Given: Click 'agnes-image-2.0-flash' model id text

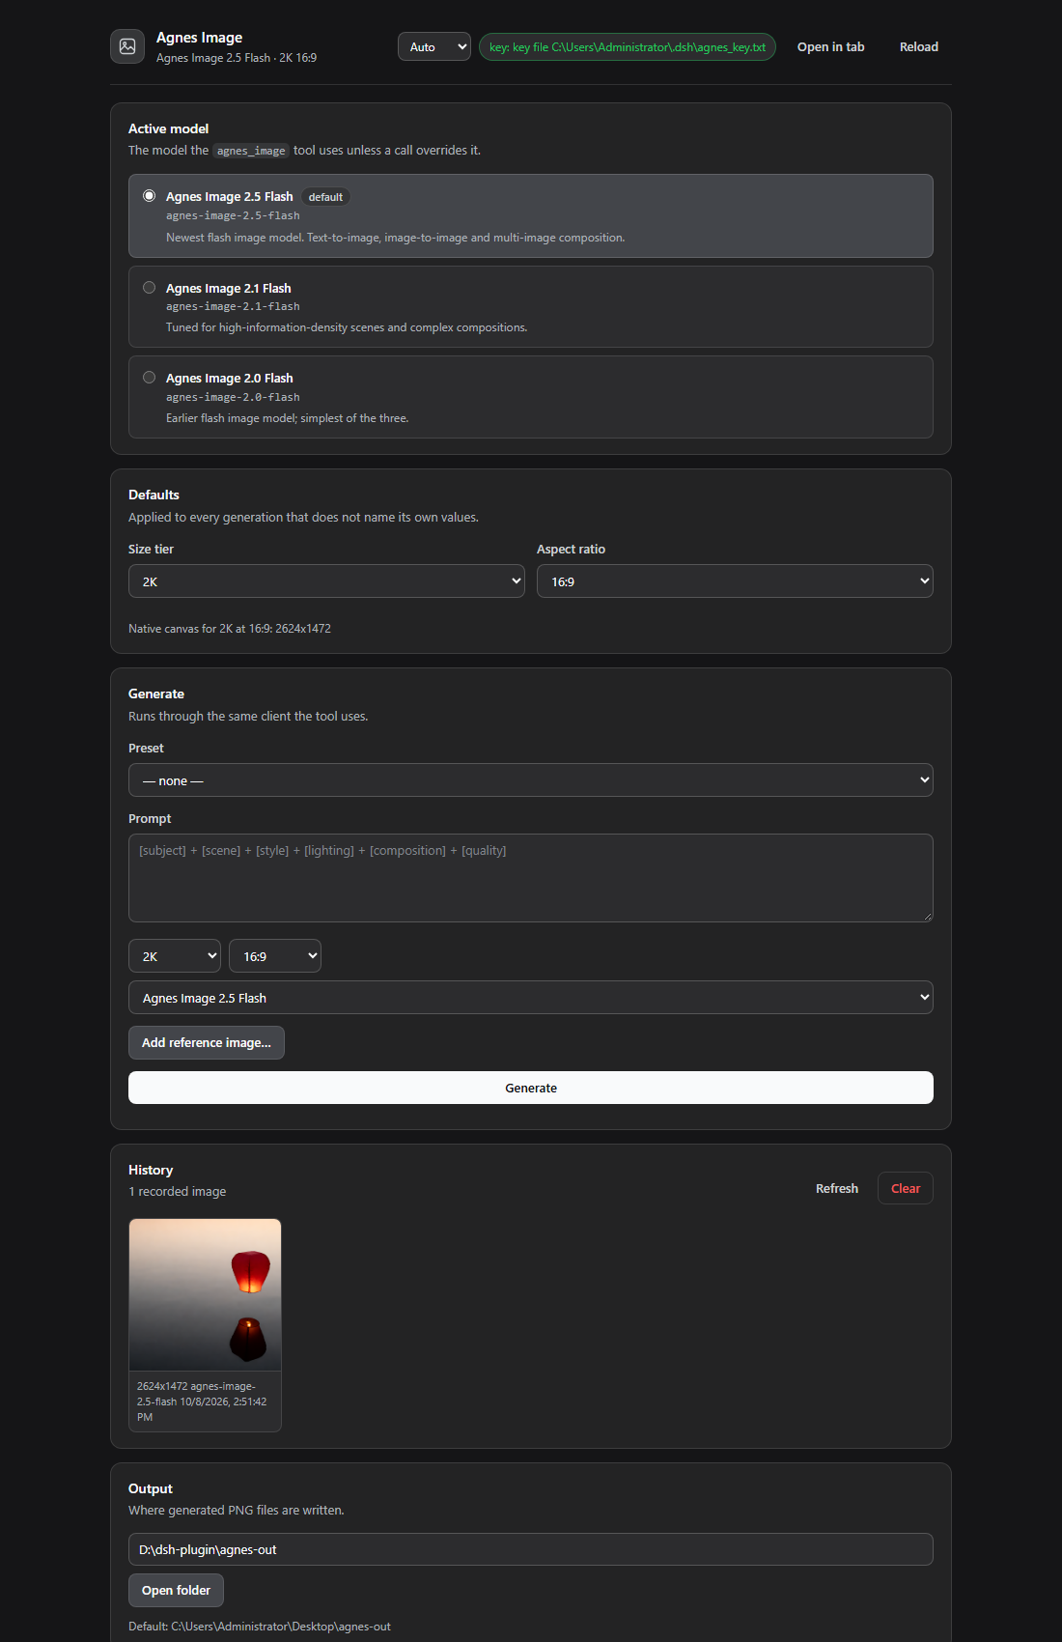Looking at the screenshot, I should [x=233, y=398].
